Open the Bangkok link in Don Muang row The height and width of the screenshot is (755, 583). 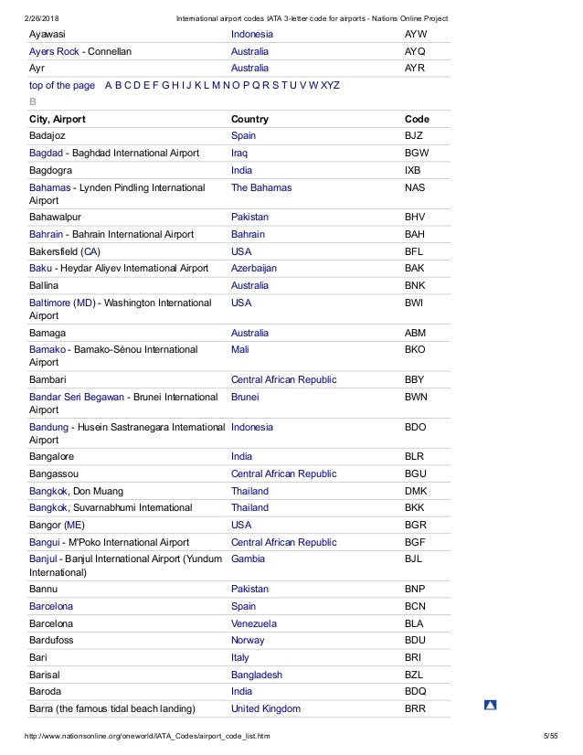point(48,491)
